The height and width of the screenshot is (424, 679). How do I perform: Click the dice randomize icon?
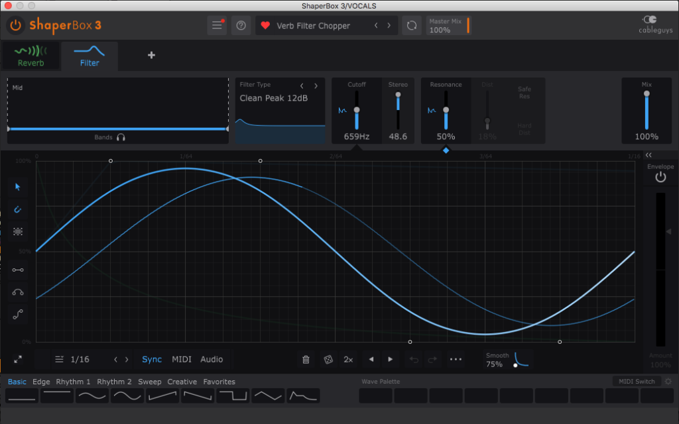328,360
